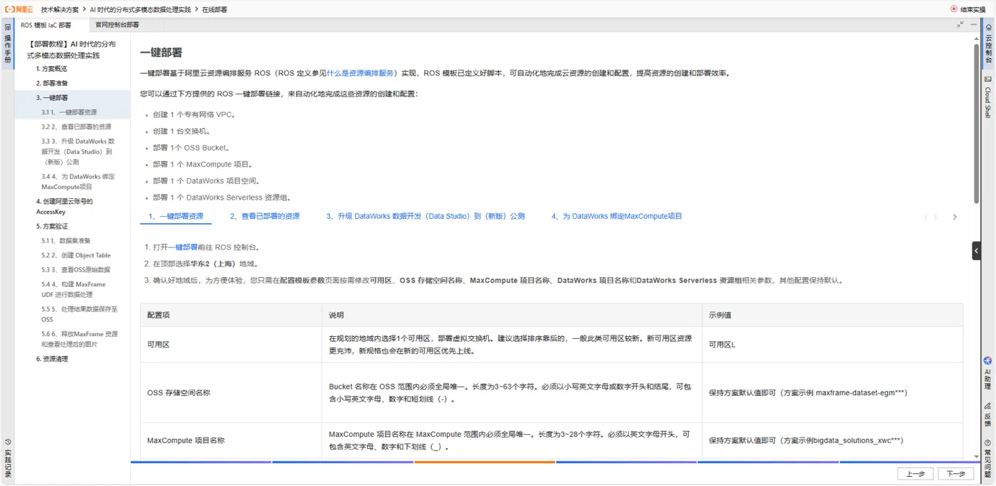Viewport: 996px width, 486px height.
Task: Open outline item 3.3 升级 DataWorks 数据开发
Action: coord(78,151)
